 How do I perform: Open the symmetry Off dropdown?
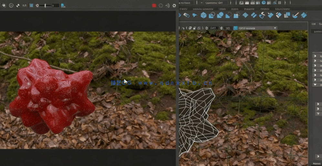(x=216, y=3)
